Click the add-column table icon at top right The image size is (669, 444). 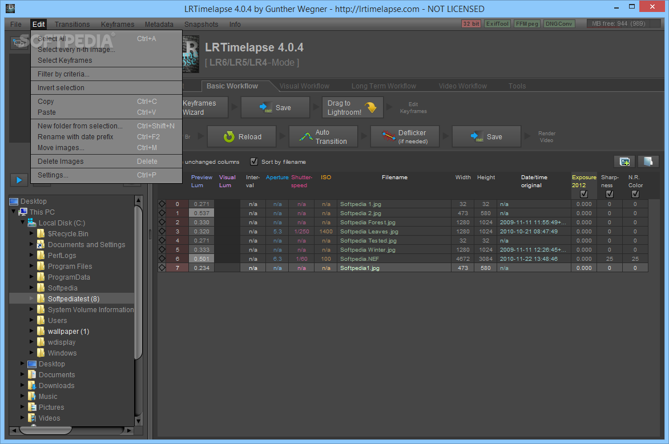point(624,162)
